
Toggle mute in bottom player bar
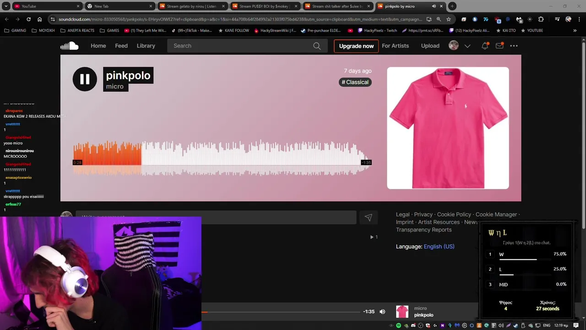[382, 312]
